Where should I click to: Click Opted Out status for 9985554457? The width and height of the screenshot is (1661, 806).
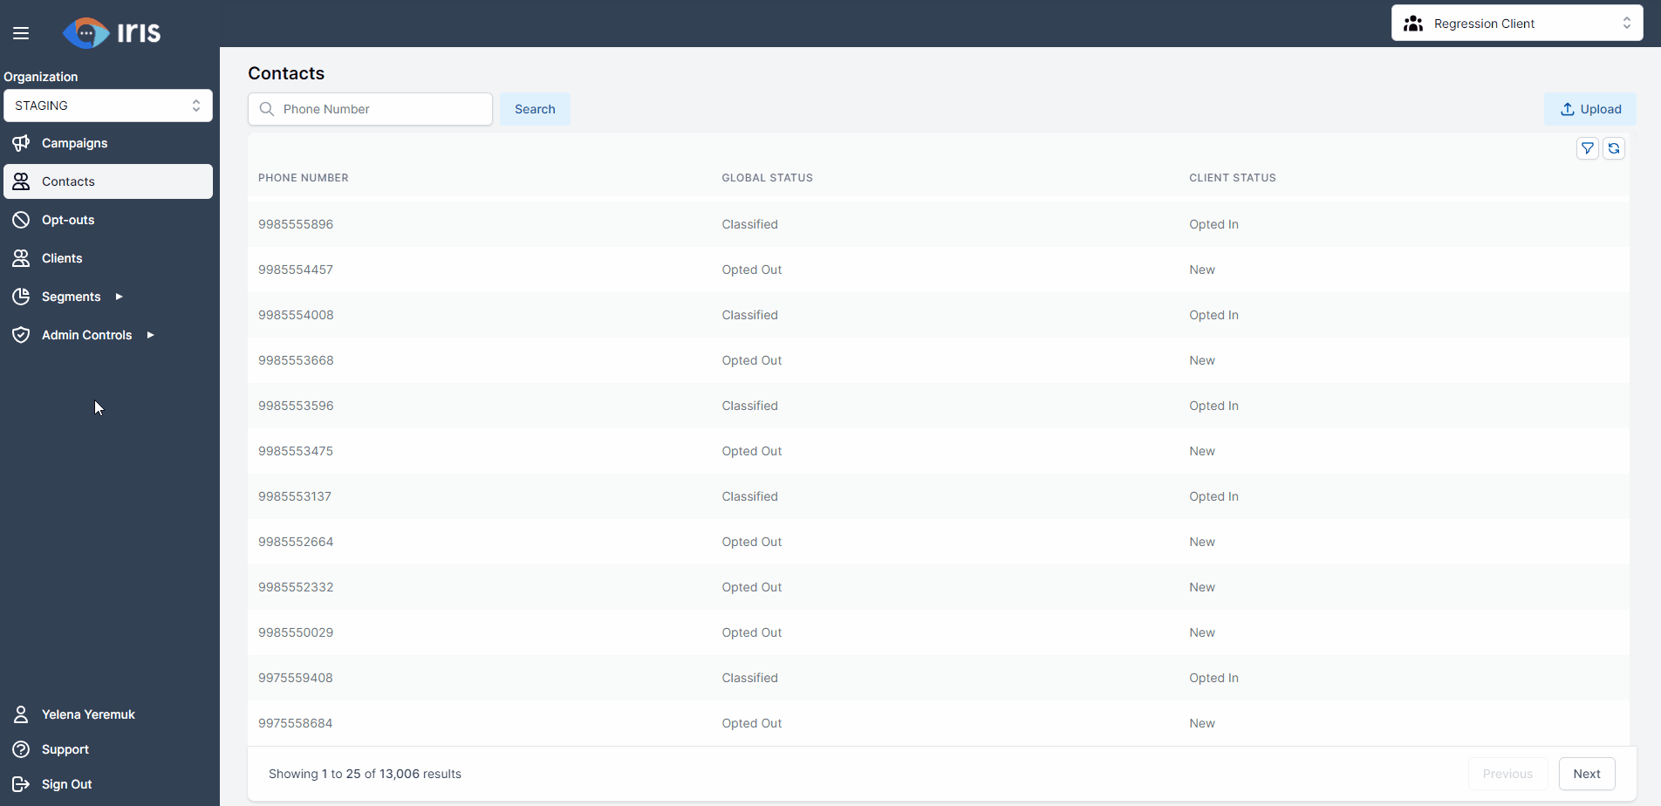pyautogui.click(x=751, y=270)
